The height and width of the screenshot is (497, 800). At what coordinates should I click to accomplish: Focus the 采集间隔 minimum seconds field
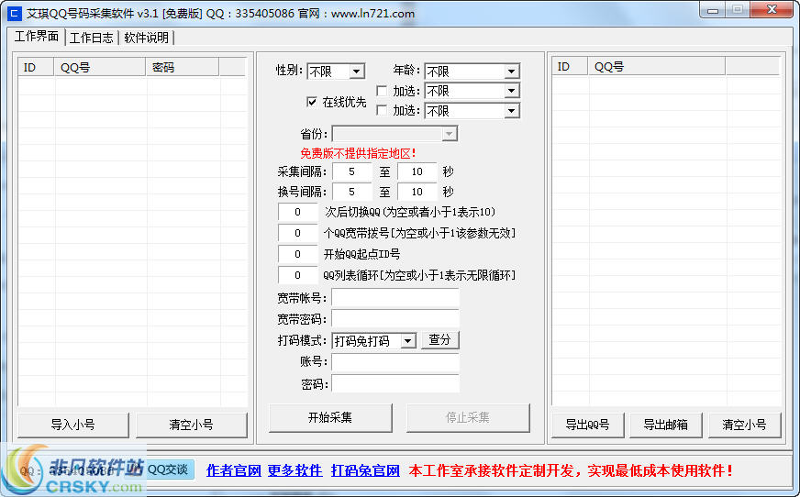coord(352,171)
